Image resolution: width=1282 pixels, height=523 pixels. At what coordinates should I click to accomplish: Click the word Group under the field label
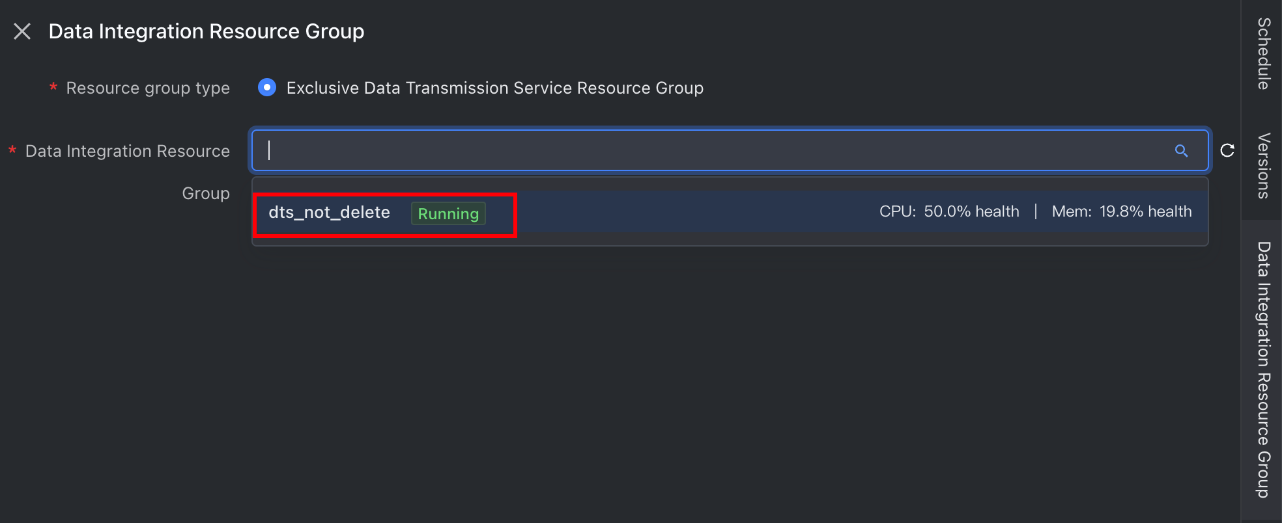click(206, 193)
